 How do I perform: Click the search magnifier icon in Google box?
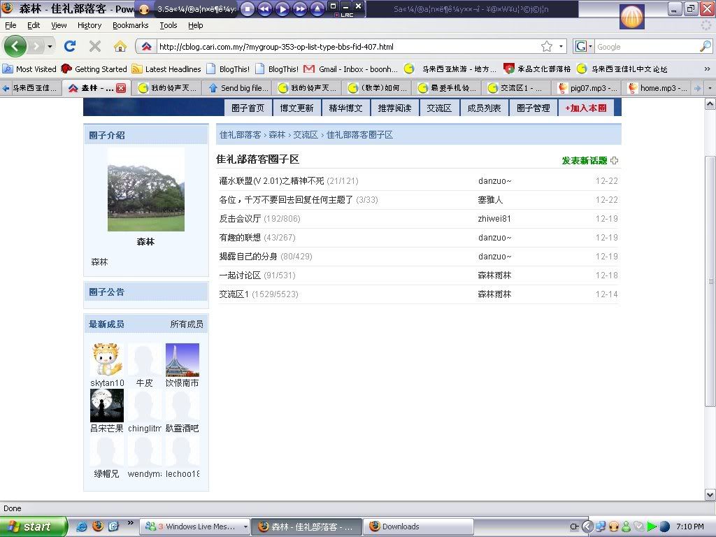[x=705, y=47]
